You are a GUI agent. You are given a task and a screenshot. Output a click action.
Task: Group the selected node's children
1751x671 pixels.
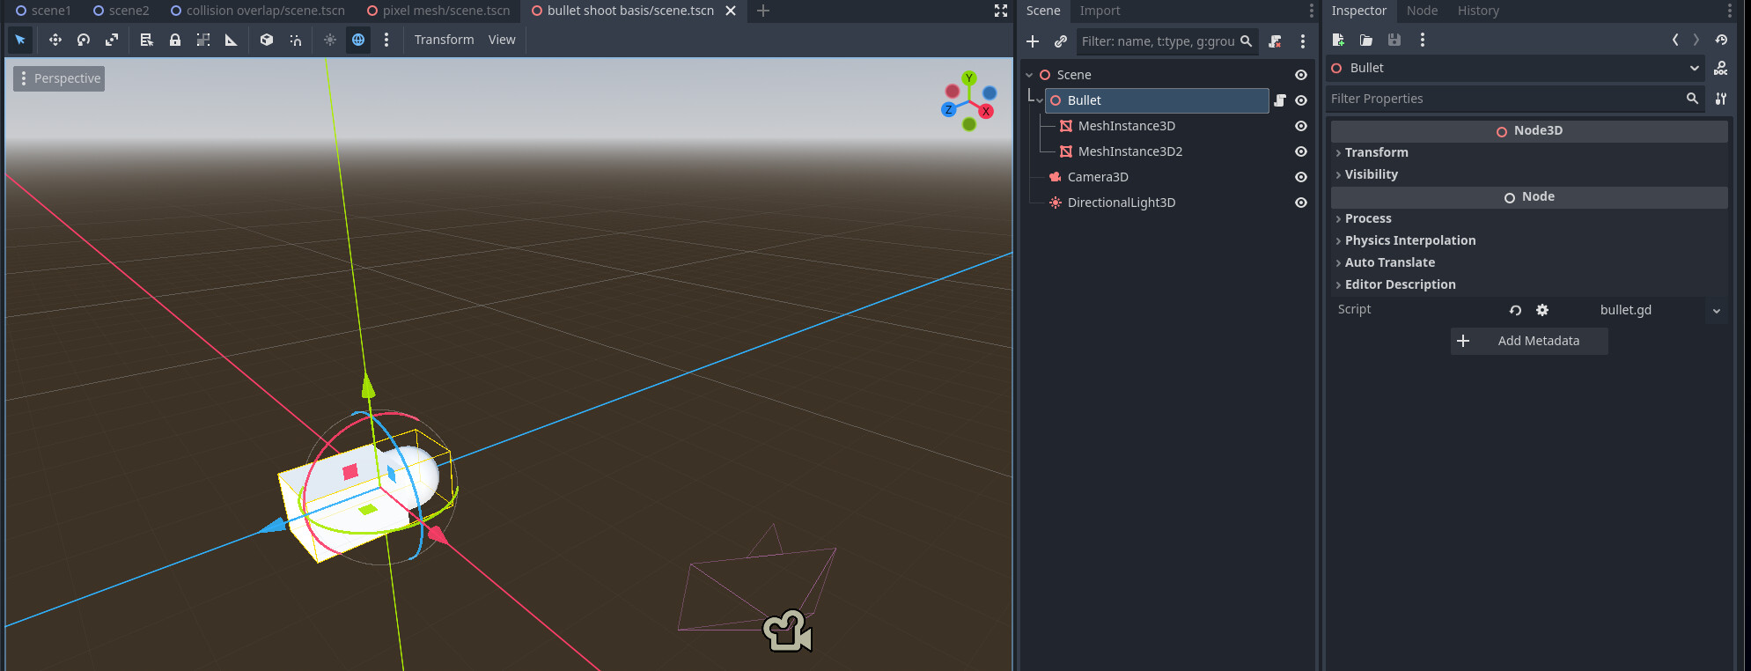point(203,40)
